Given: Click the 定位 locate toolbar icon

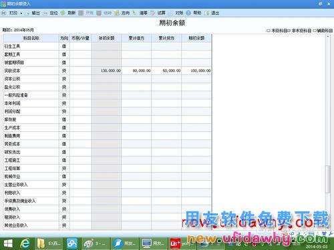Looking at the screenshot, I should tap(45, 13).
